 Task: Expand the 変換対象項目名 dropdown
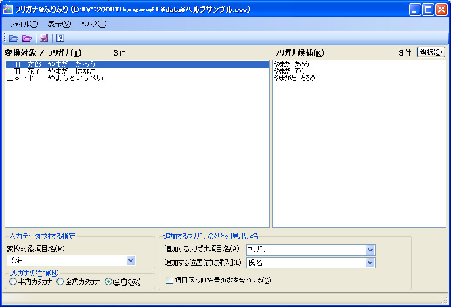point(131,261)
